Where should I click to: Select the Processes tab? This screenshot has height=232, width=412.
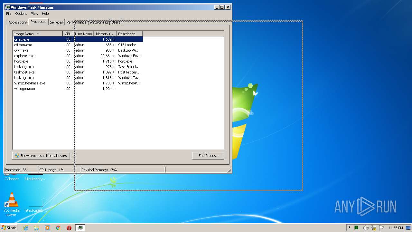38,22
